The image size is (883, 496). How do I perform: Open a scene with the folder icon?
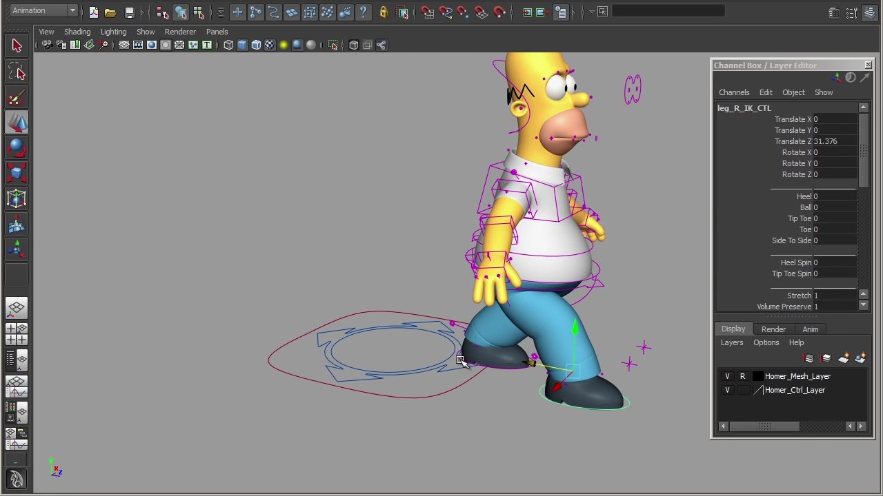(110, 12)
